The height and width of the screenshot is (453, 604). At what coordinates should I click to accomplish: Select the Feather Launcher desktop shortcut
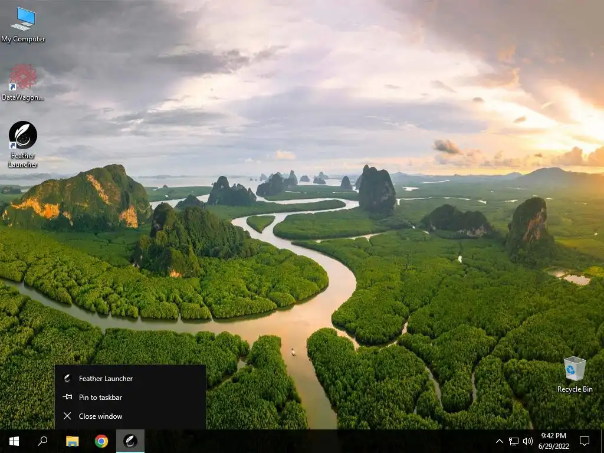click(23, 145)
